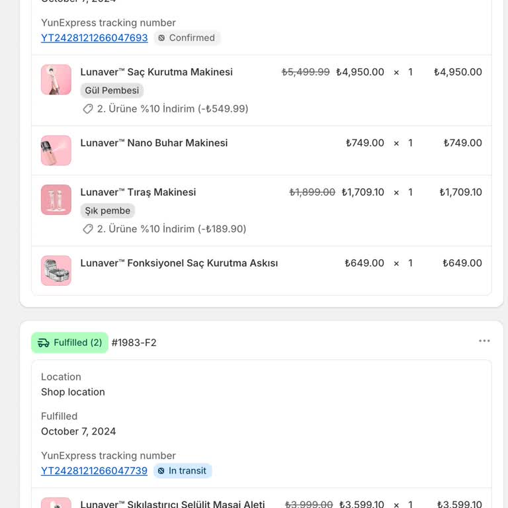Open Lunaver Nano Buhar Makinesi product name
This screenshot has width=508, height=508.
154,143
